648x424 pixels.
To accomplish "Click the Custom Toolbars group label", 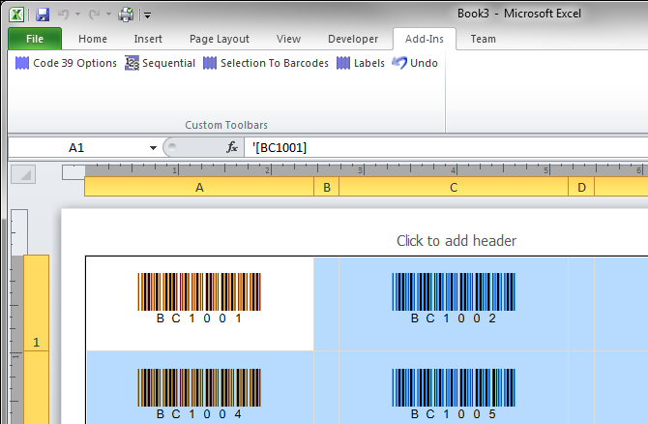I will (x=226, y=125).
